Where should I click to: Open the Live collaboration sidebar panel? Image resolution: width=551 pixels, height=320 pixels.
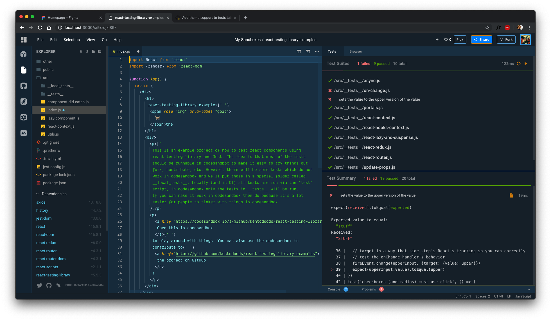click(x=24, y=133)
